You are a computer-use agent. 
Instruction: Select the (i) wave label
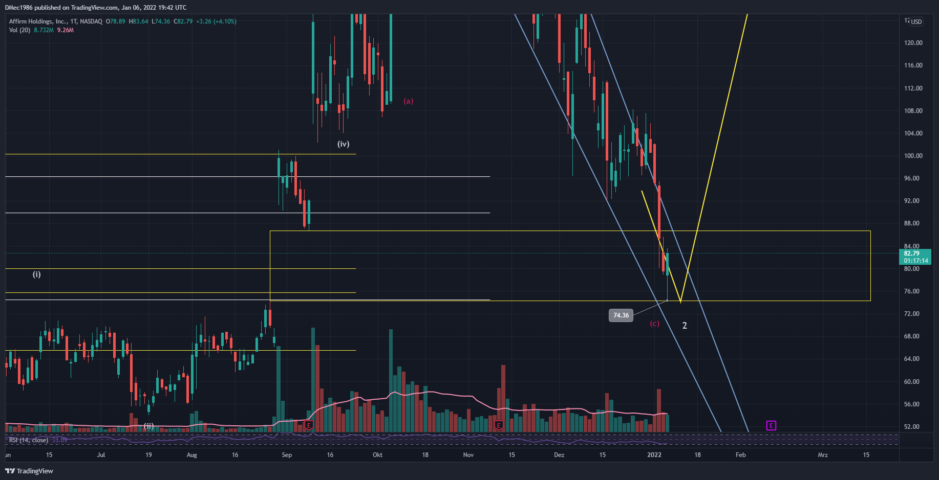[37, 275]
